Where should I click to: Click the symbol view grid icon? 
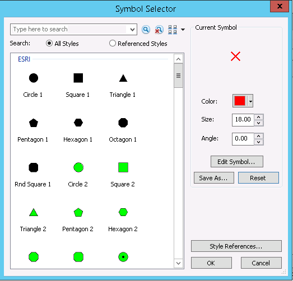coord(173,30)
